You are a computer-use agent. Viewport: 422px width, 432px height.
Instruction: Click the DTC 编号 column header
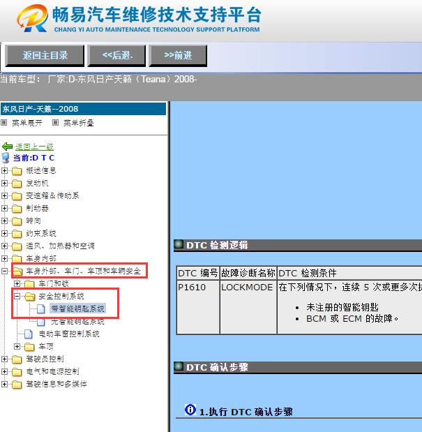[x=198, y=273]
